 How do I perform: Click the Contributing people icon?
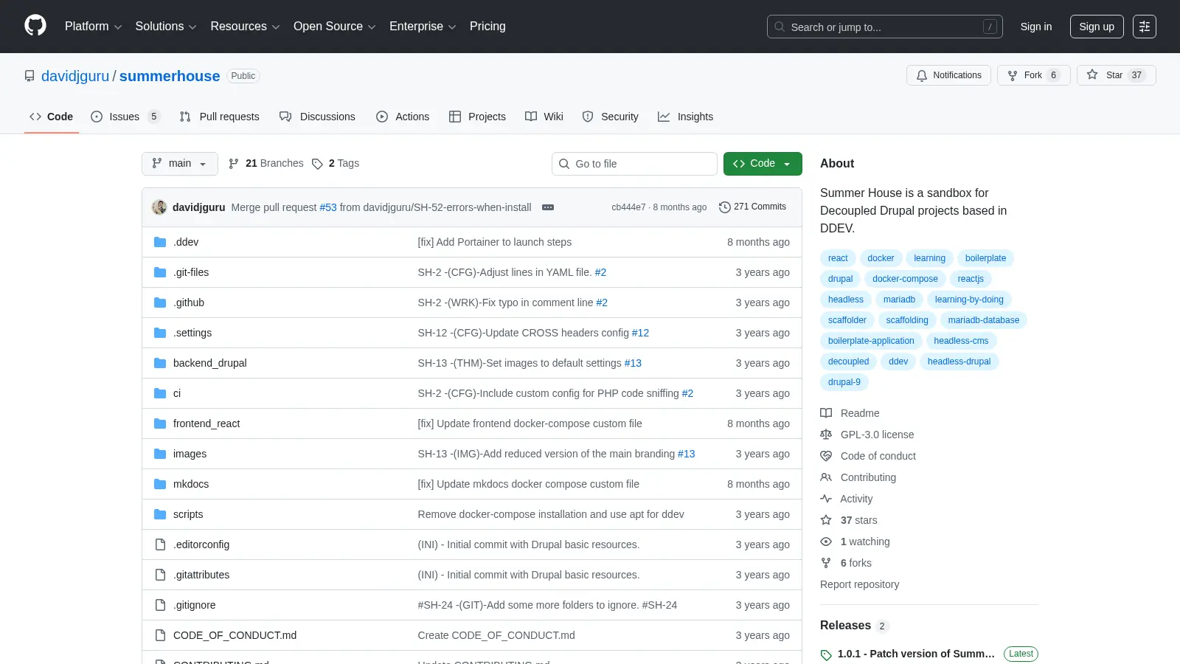point(826,477)
